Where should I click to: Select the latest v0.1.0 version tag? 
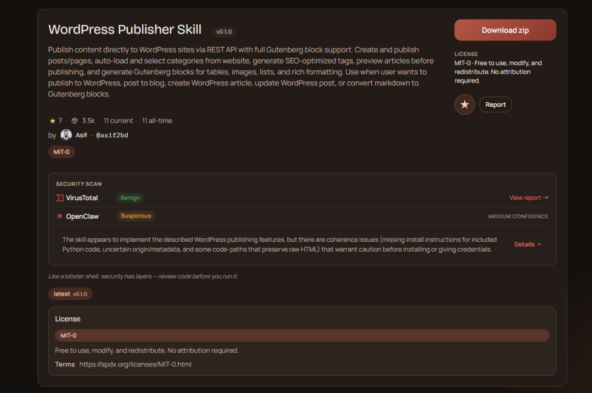point(70,294)
